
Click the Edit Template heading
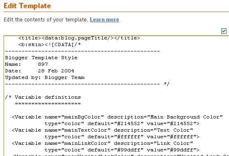click(x=27, y=6)
